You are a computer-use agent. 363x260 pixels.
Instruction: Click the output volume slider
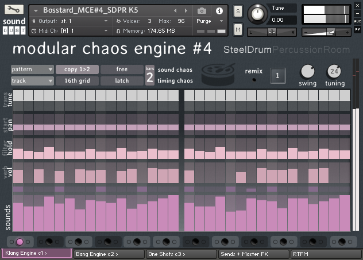pyautogui.click(x=326, y=32)
